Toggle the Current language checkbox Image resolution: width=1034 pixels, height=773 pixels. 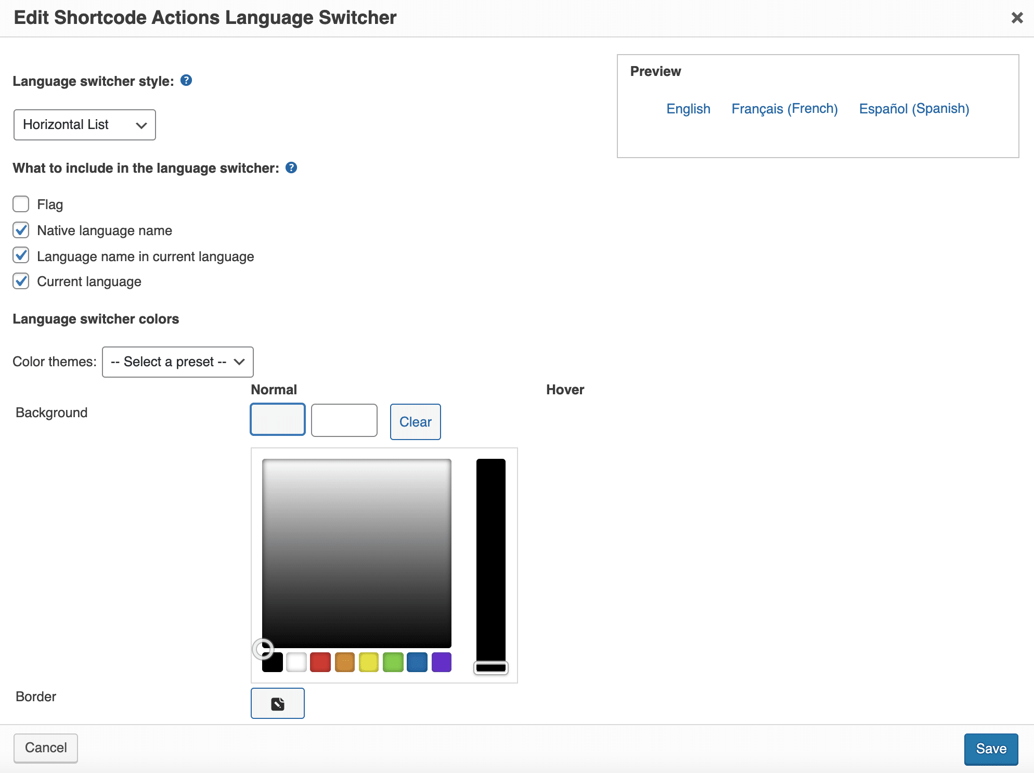(20, 281)
